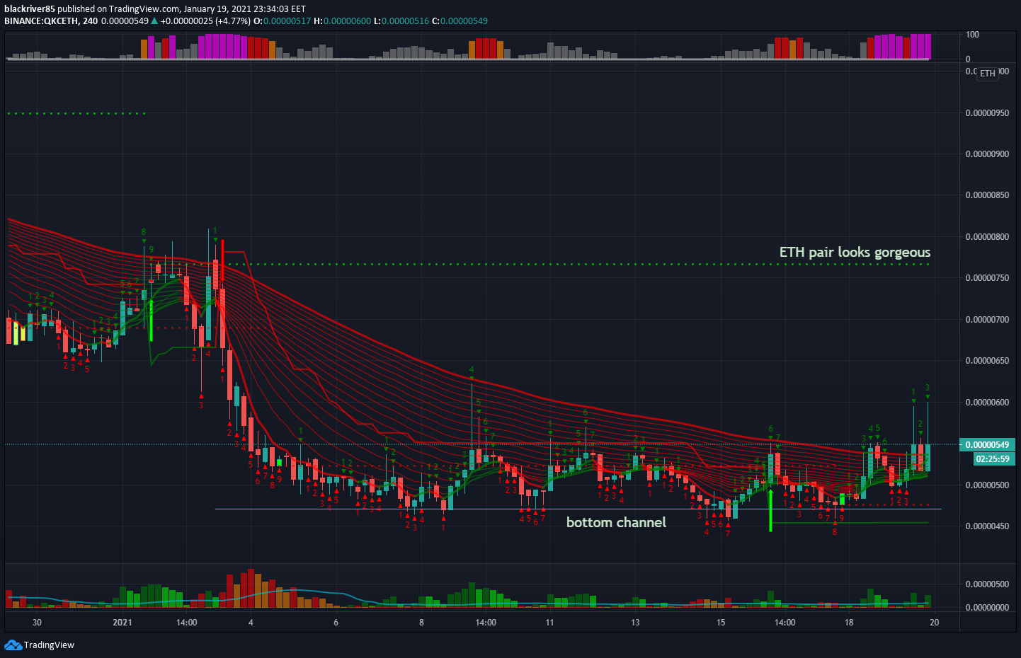1021x658 pixels.
Task: Click the 'bottom channel' annotation text
Action: coord(616,522)
